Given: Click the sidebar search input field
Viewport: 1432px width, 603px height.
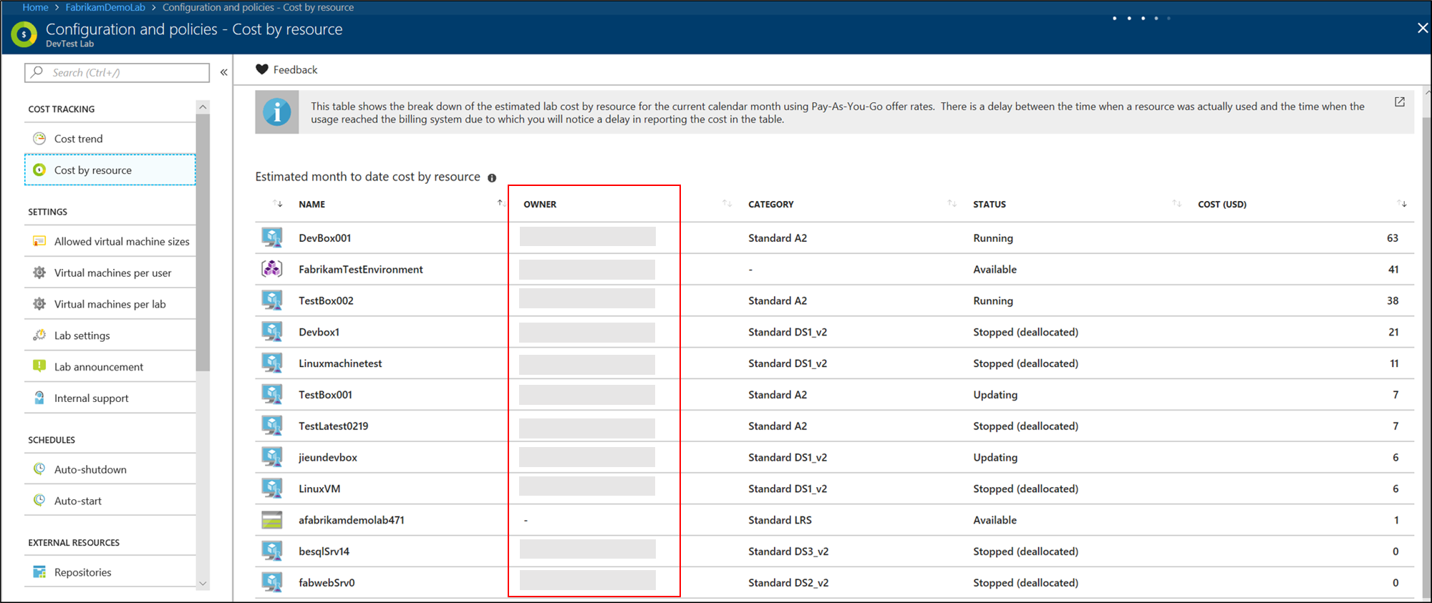Looking at the screenshot, I should pyautogui.click(x=117, y=72).
